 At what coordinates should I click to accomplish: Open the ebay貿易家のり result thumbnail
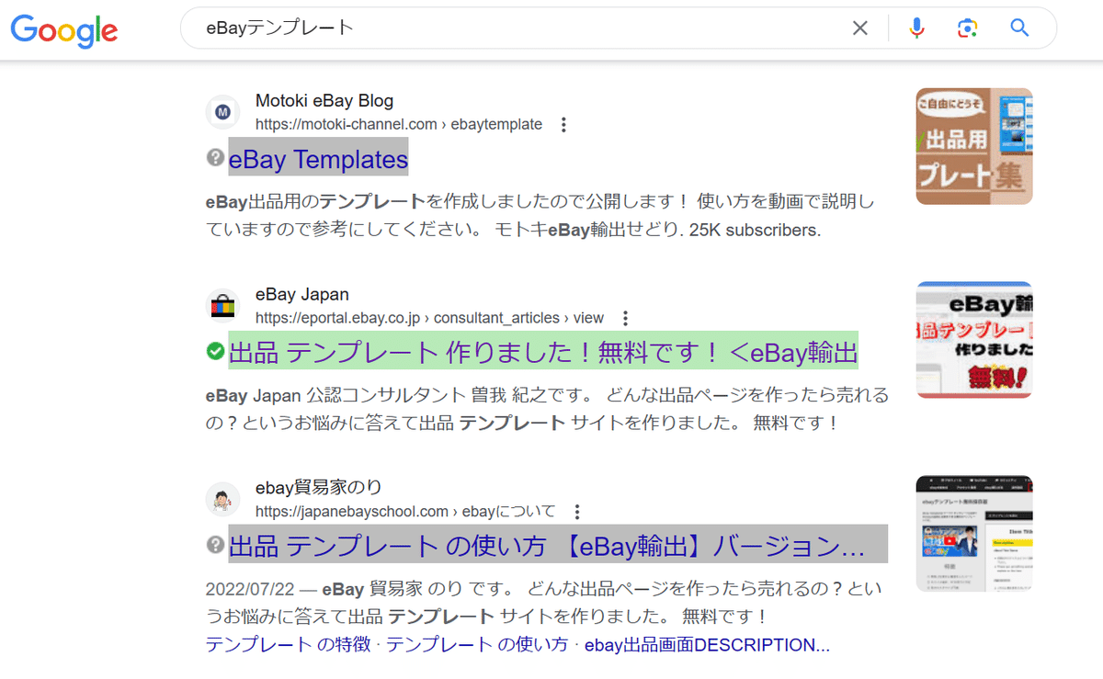coord(974,533)
